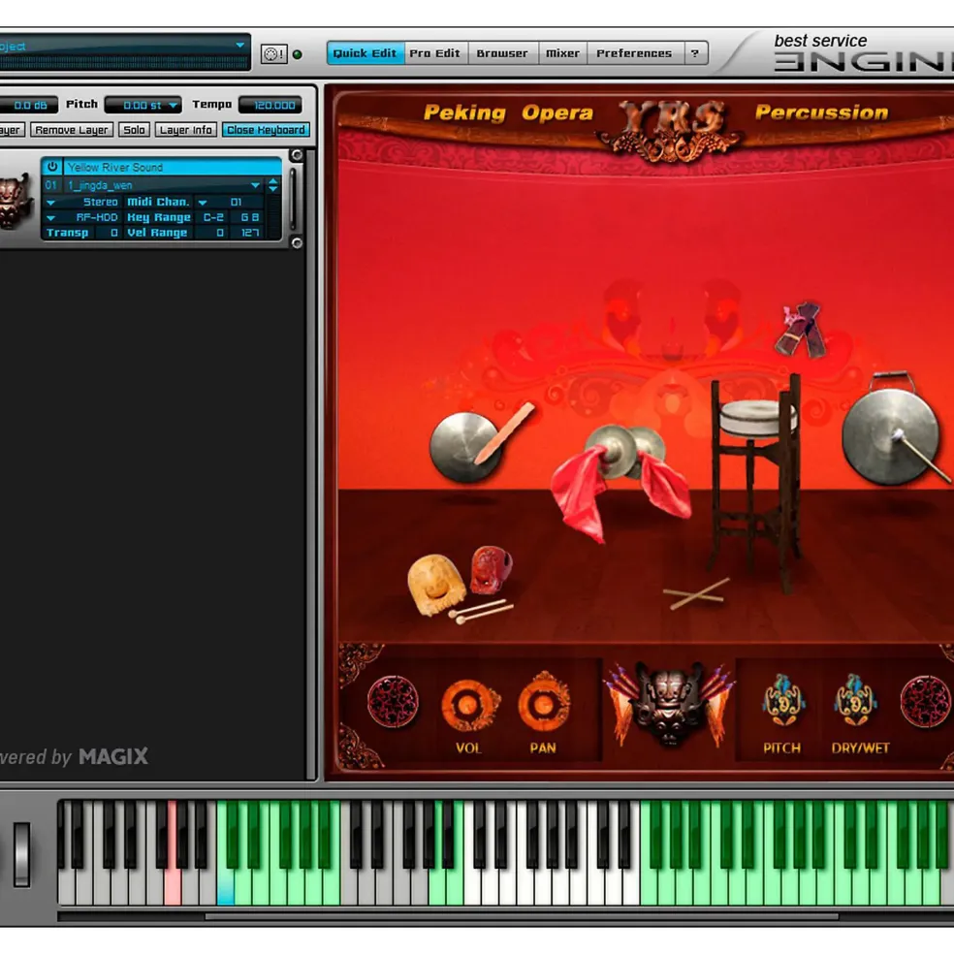This screenshot has width=954, height=955.
Task: Click the Key Range low value C-2
Action: [x=213, y=217]
